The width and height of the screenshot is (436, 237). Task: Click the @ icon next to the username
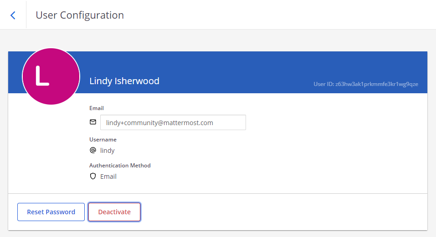93,150
